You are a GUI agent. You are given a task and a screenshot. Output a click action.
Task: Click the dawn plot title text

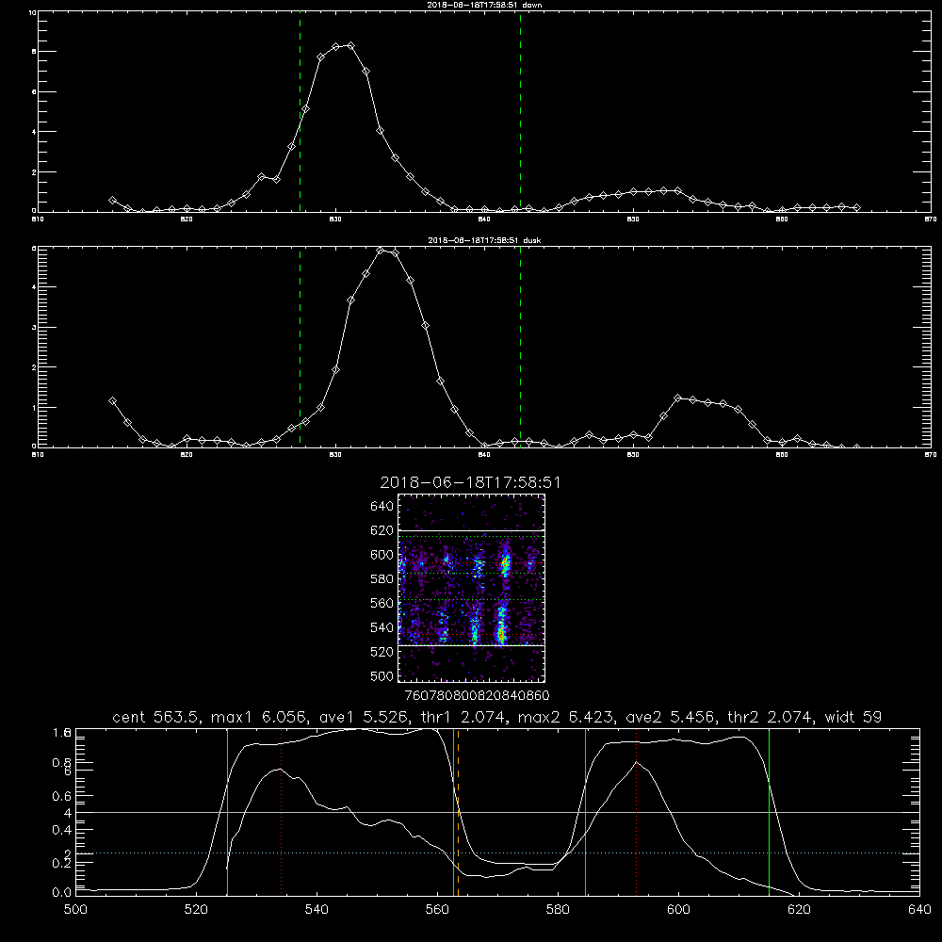[484, 5]
